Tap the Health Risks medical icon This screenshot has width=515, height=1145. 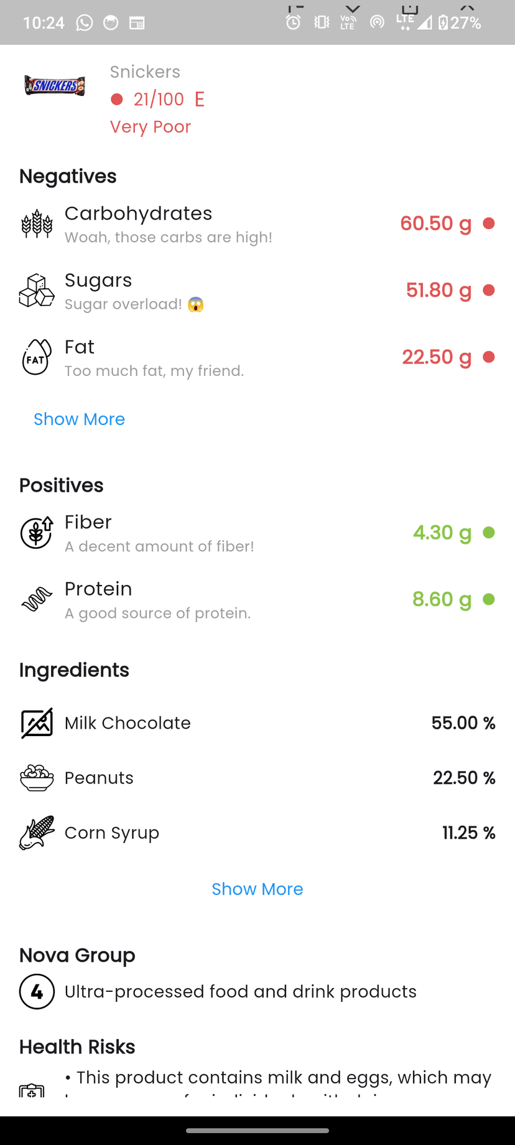click(32, 1090)
